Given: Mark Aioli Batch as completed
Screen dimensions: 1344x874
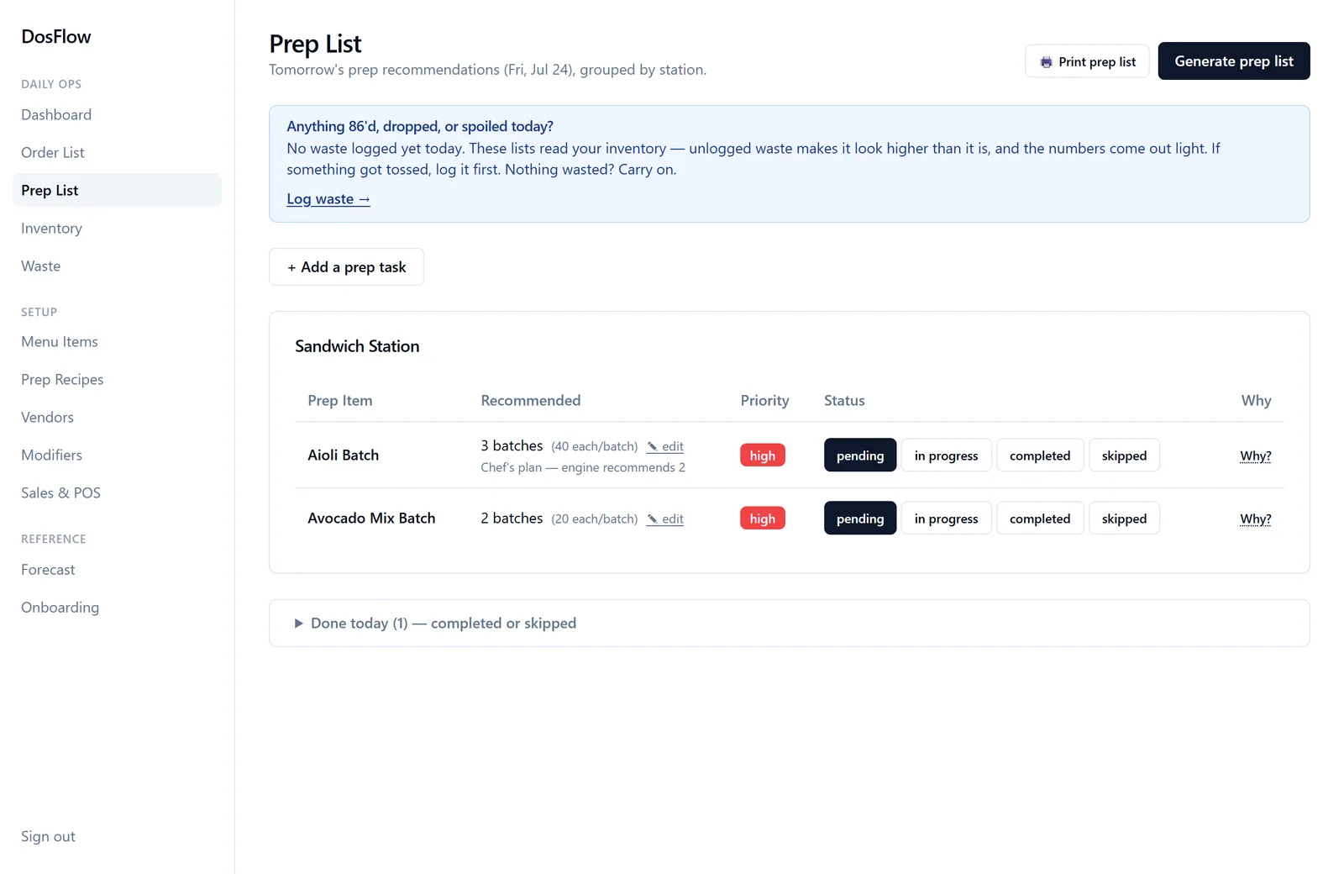Looking at the screenshot, I should (x=1040, y=455).
